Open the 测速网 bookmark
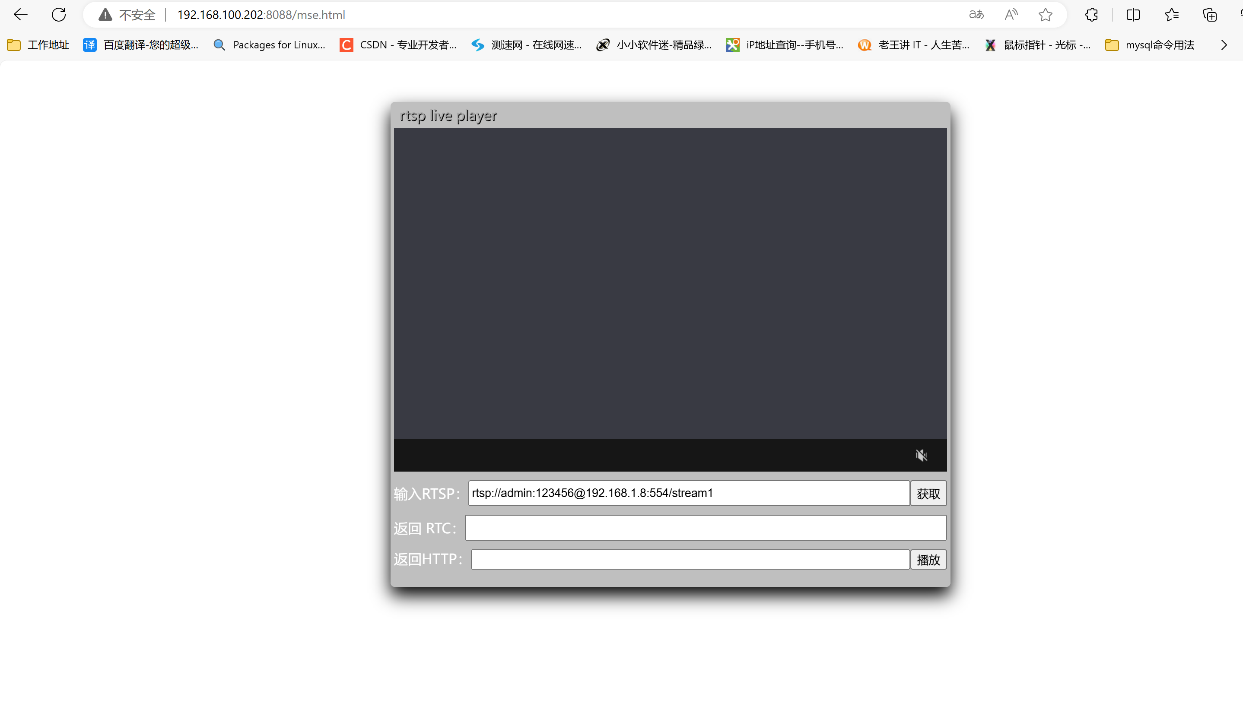This screenshot has width=1243, height=713. coord(527,45)
